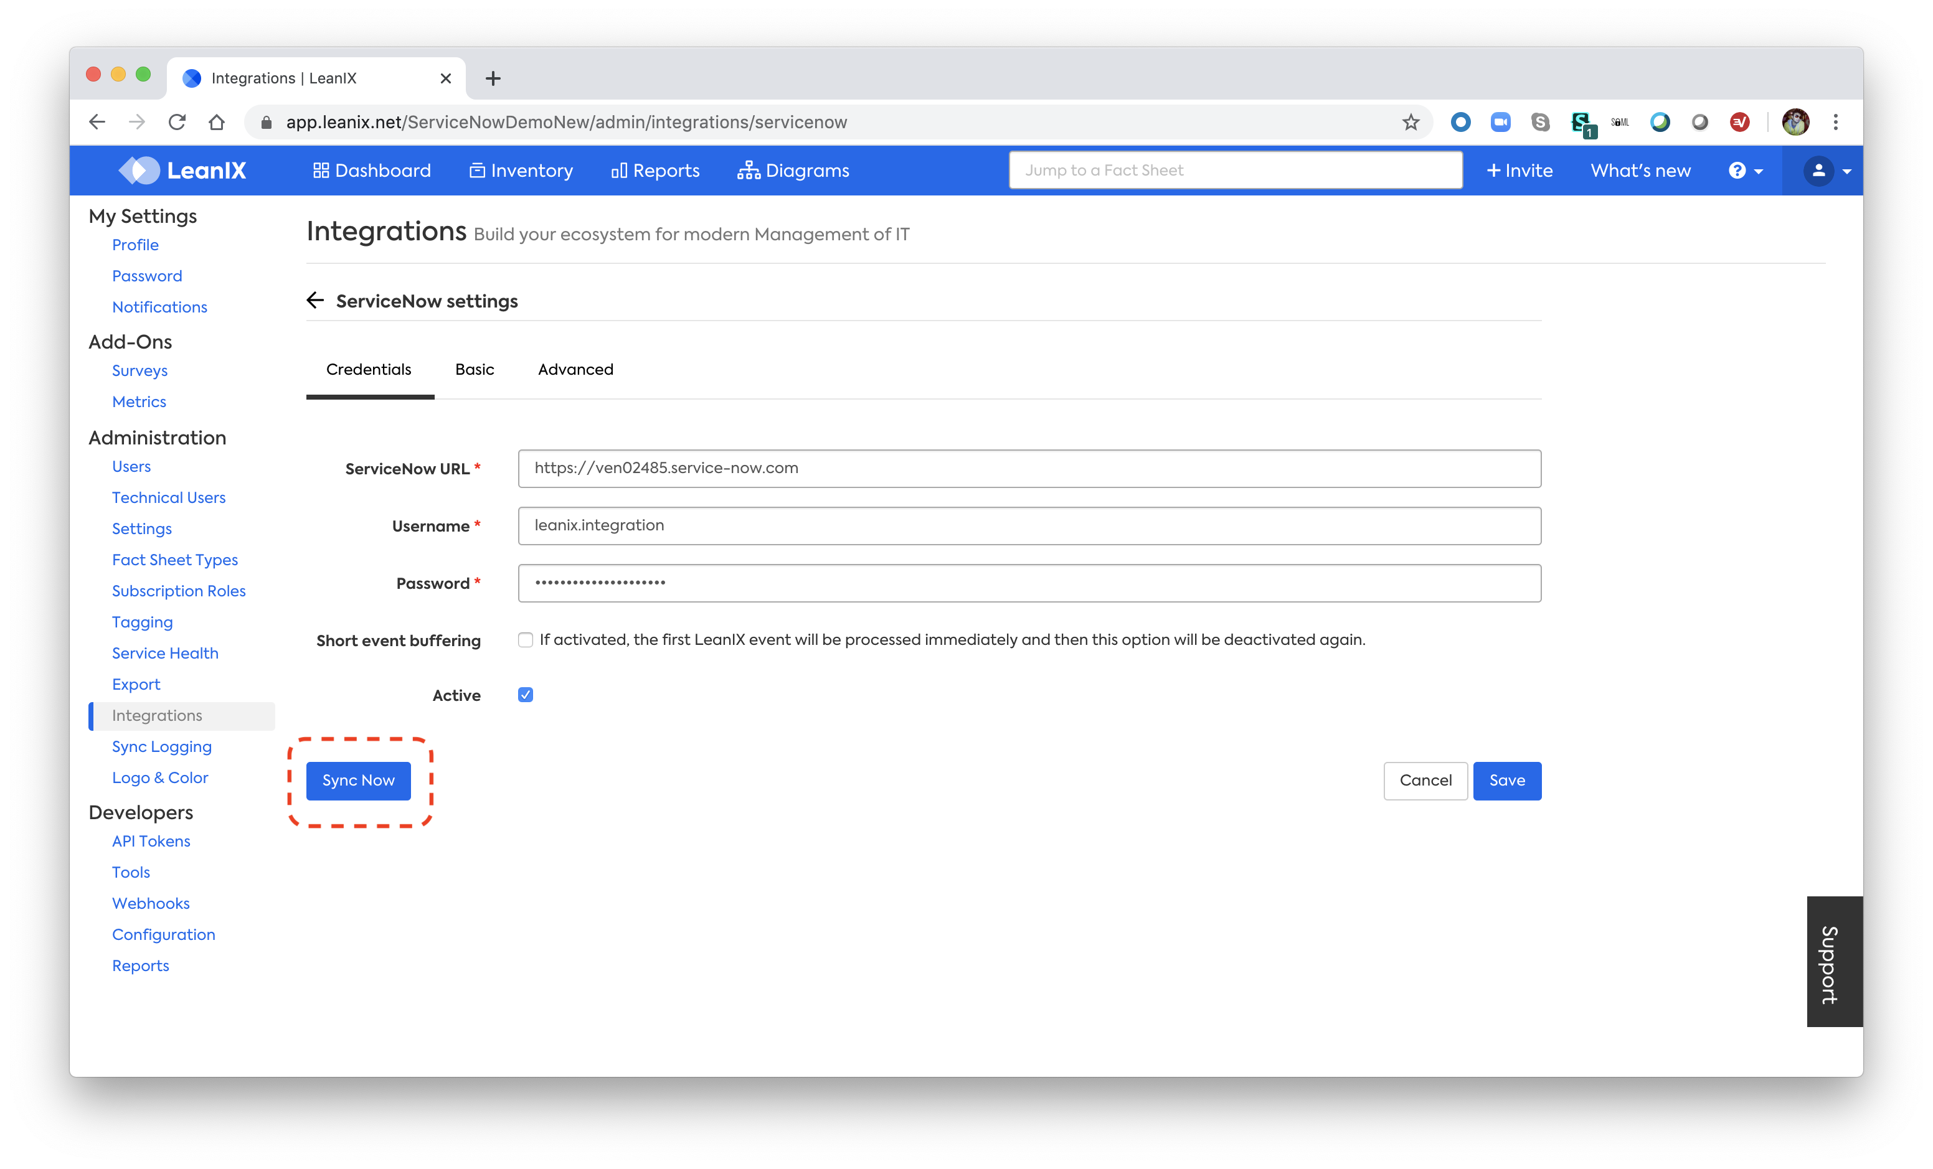Click the blue circle extension icon
Viewport: 1933px width, 1169px height.
(x=1461, y=122)
